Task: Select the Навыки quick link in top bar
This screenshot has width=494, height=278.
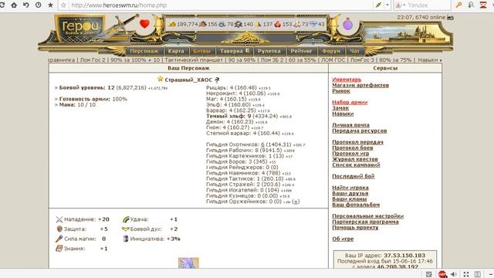Action: tap(428, 60)
